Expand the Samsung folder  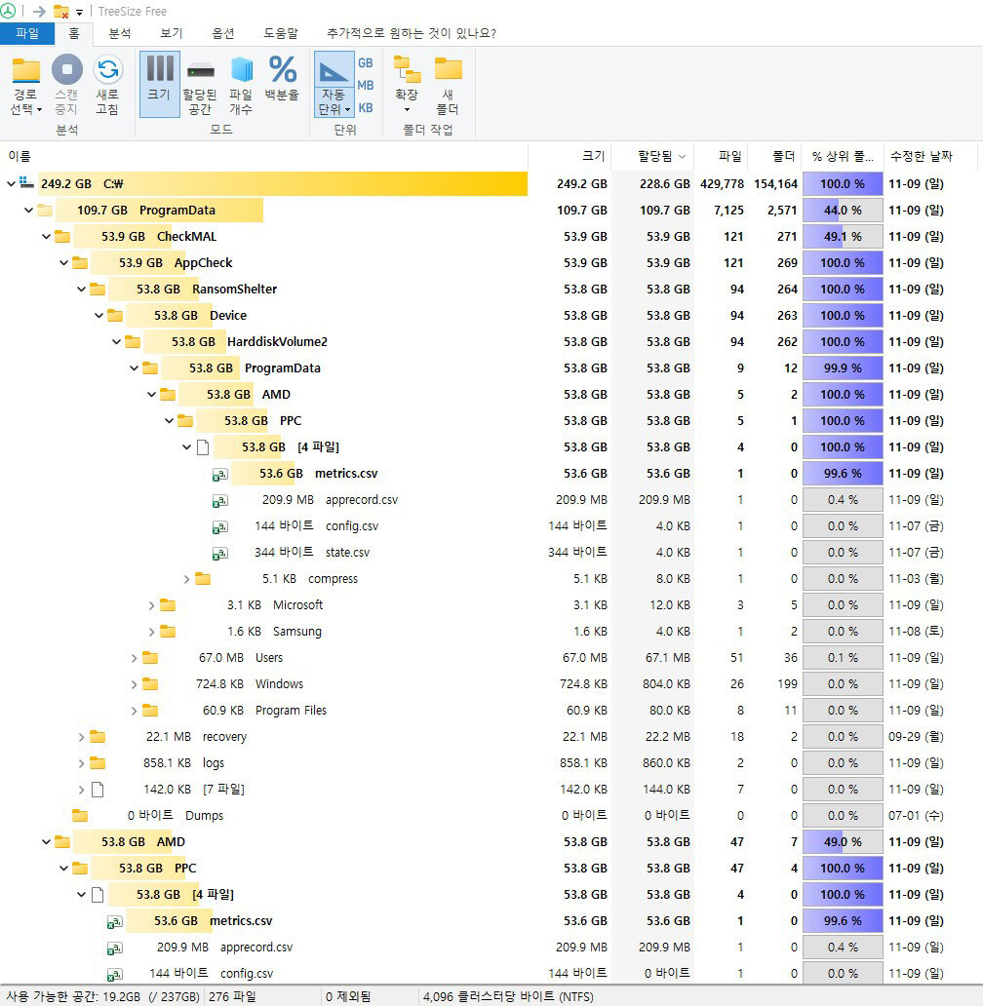coord(151,632)
